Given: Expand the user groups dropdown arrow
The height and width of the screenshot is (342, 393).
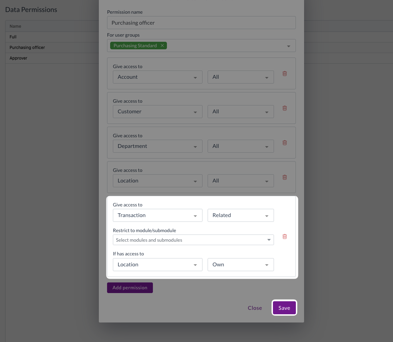Looking at the screenshot, I should (x=288, y=46).
